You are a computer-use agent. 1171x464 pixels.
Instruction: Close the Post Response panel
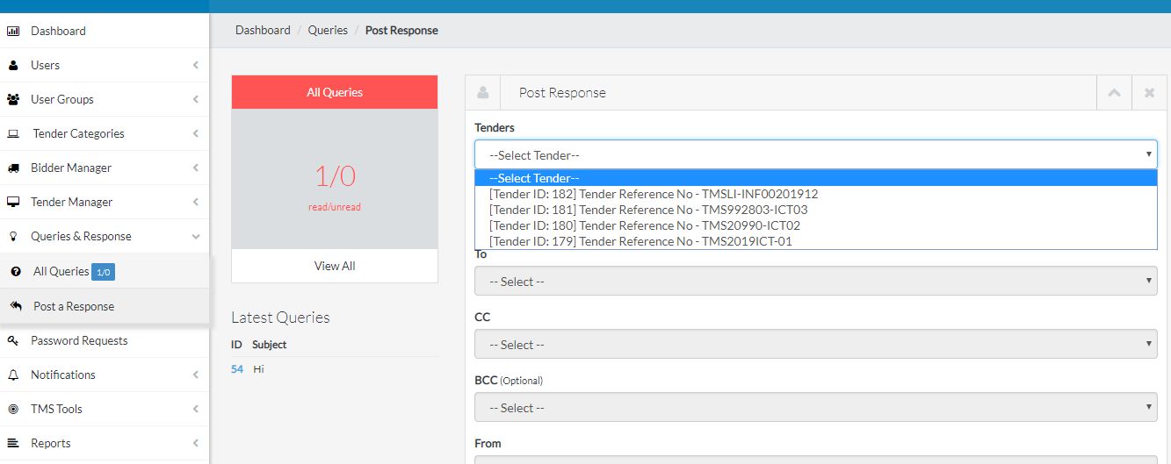(x=1149, y=92)
